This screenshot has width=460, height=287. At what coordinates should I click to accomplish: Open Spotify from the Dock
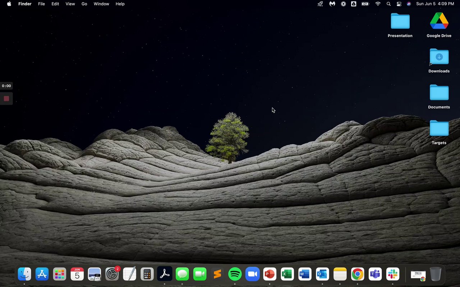pos(235,274)
